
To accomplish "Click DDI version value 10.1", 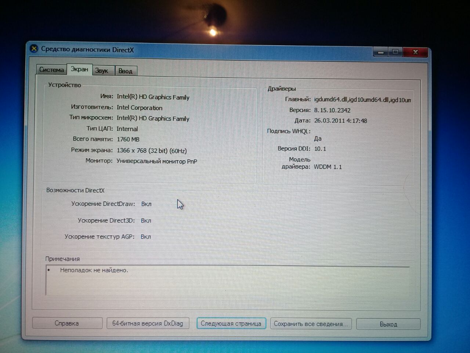I will [320, 149].
